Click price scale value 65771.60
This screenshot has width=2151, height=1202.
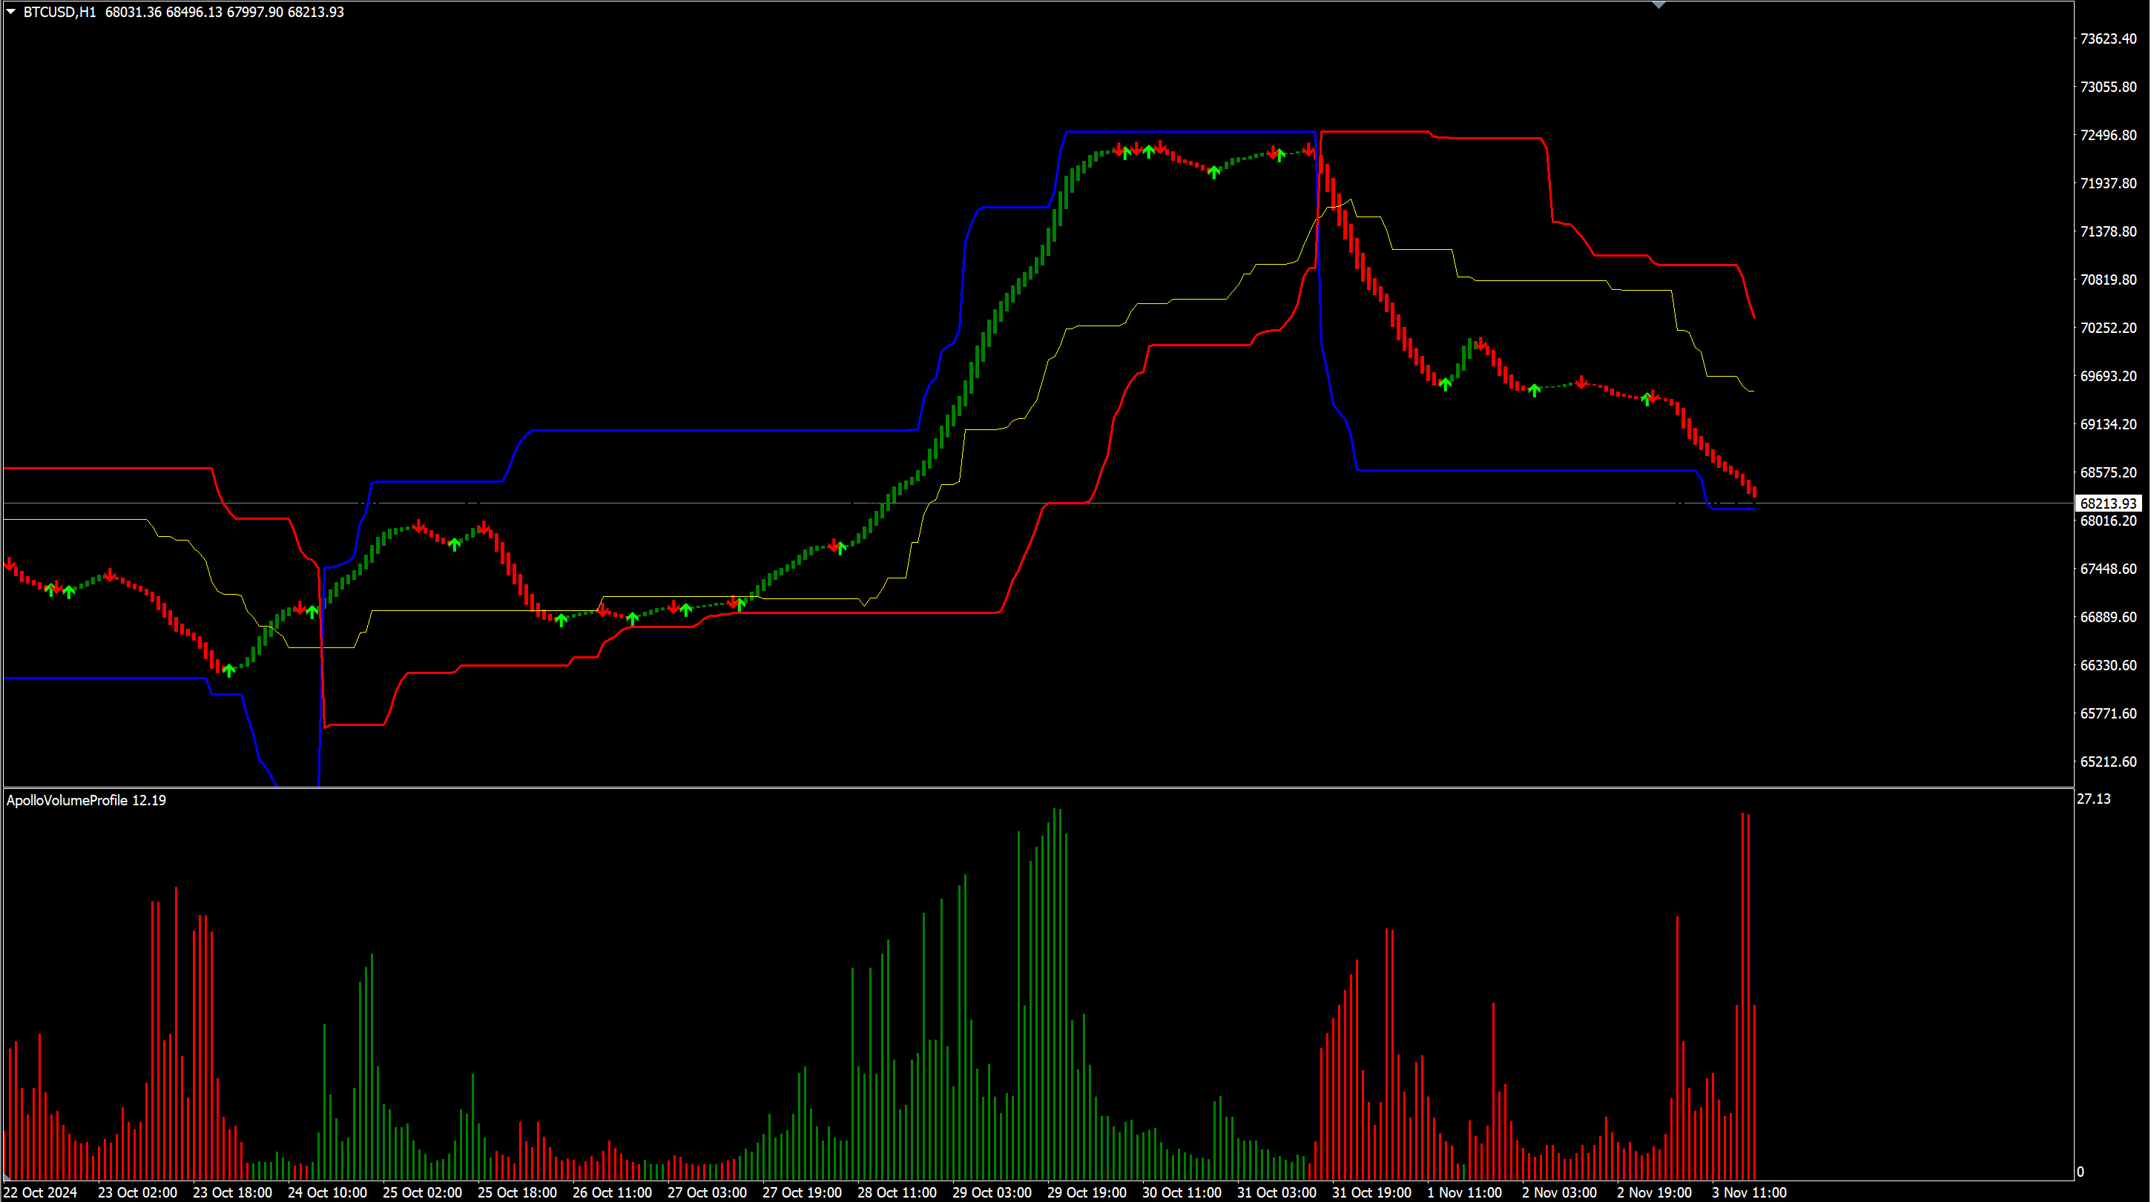pos(2109,713)
